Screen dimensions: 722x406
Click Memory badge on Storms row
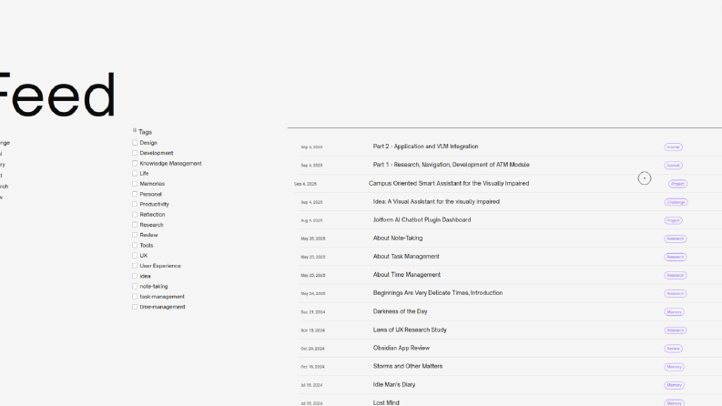[674, 367]
